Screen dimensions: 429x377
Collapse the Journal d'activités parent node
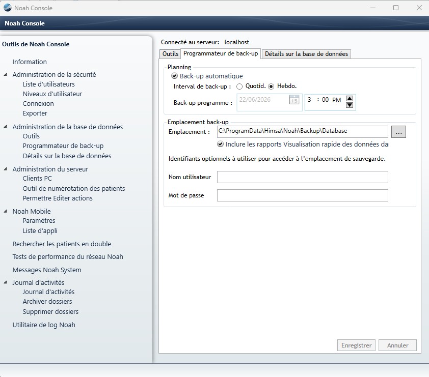coord(6,282)
